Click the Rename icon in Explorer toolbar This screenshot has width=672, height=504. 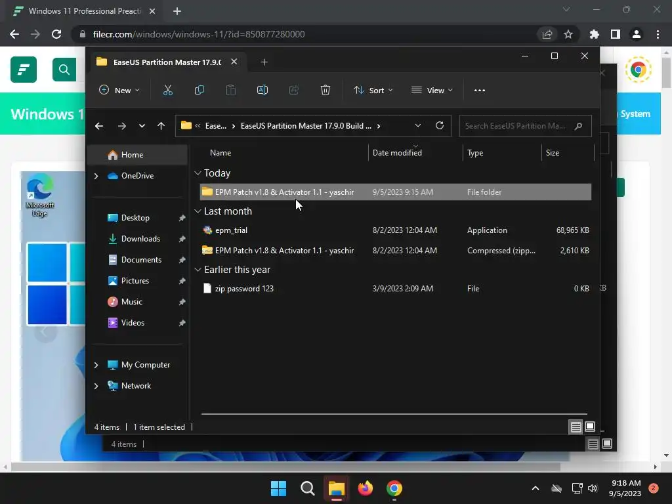[x=262, y=91]
